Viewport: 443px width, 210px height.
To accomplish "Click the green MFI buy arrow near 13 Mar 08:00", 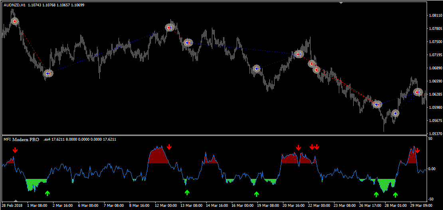I will point(187,192).
